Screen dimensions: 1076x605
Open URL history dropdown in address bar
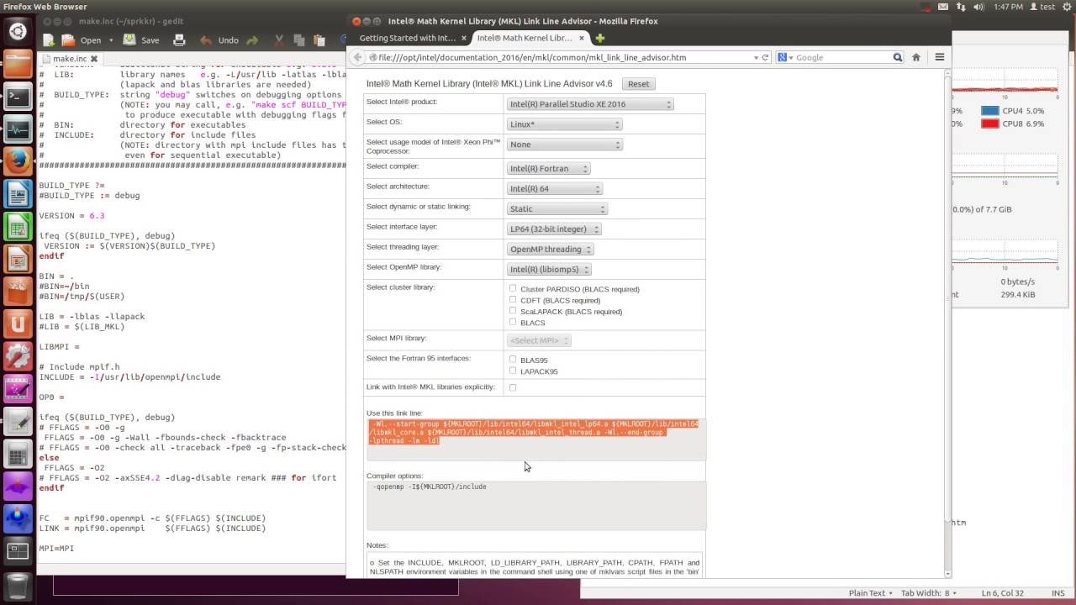tap(756, 57)
